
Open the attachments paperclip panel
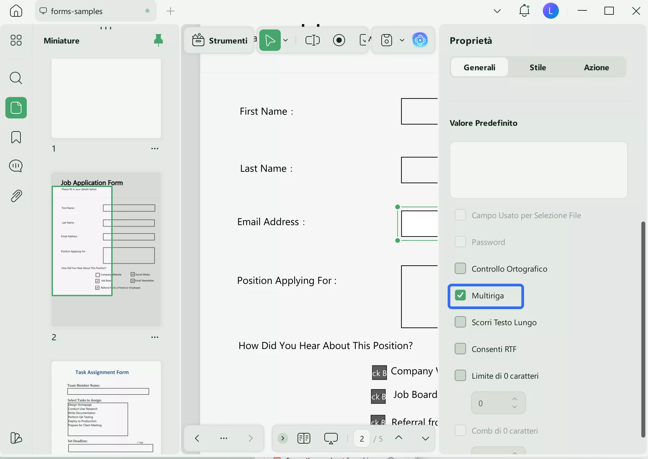(x=16, y=196)
